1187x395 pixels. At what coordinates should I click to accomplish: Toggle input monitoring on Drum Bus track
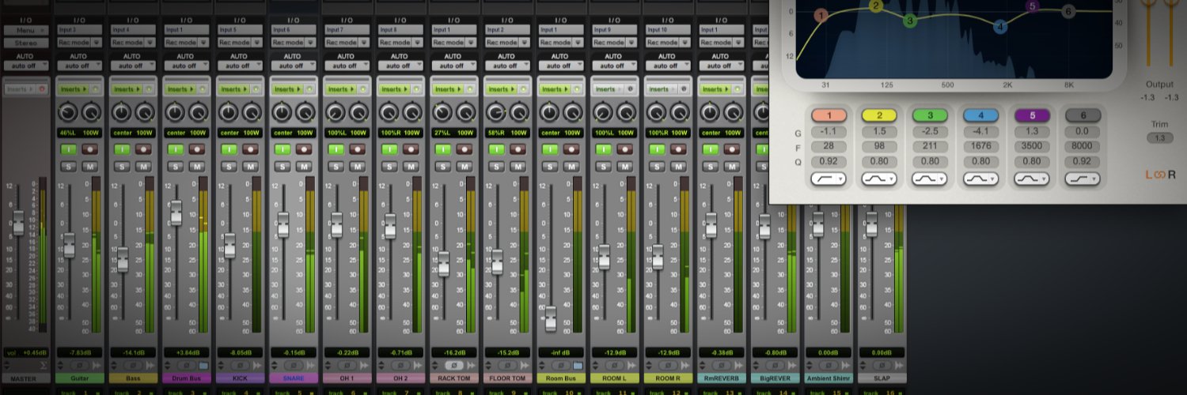pyautogui.click(x=175, y=148)
